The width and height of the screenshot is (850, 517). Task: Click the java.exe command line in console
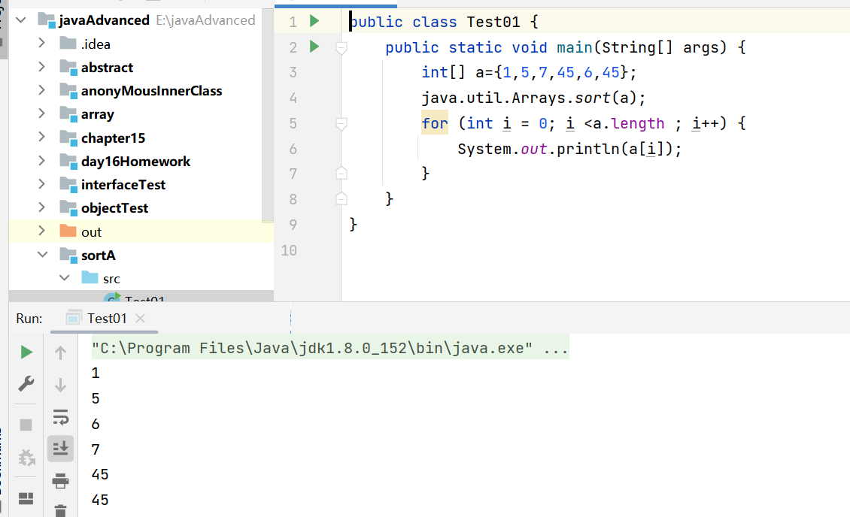(329, 349)
